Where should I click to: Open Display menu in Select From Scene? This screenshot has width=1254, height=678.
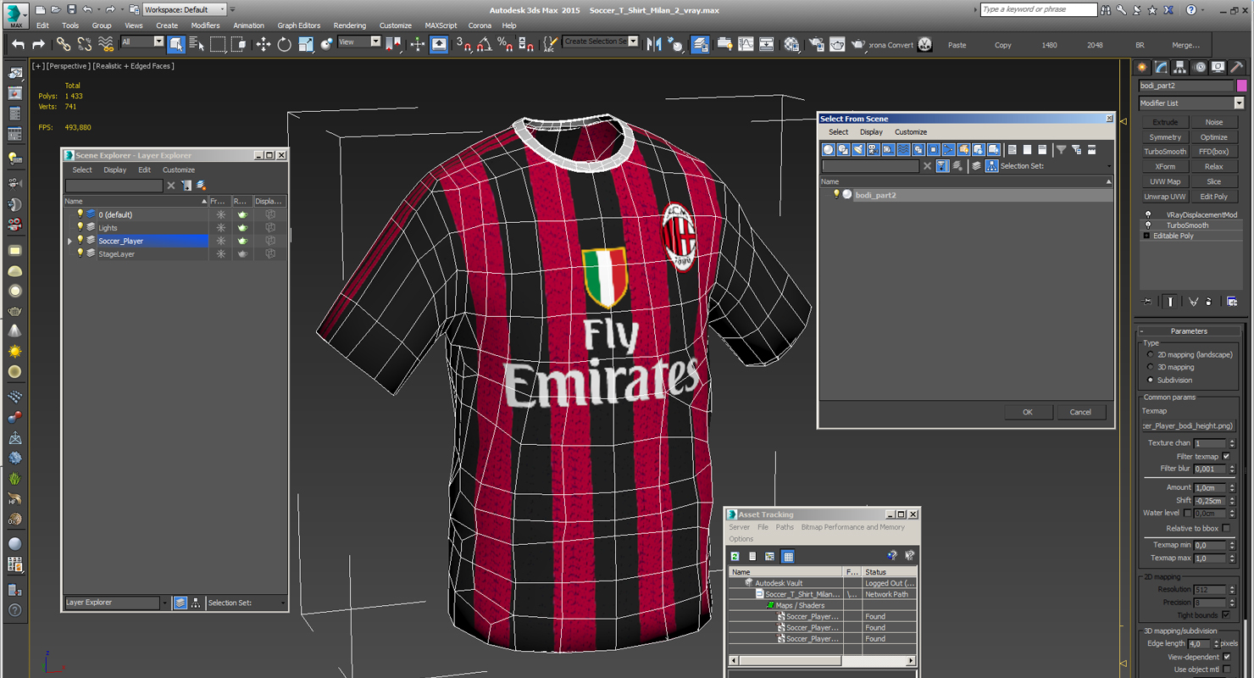click(871, 132)
